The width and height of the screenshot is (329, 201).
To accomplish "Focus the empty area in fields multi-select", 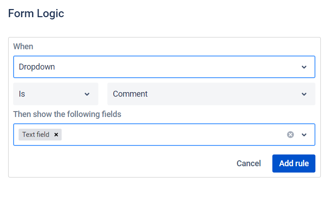I will [172, 135].
